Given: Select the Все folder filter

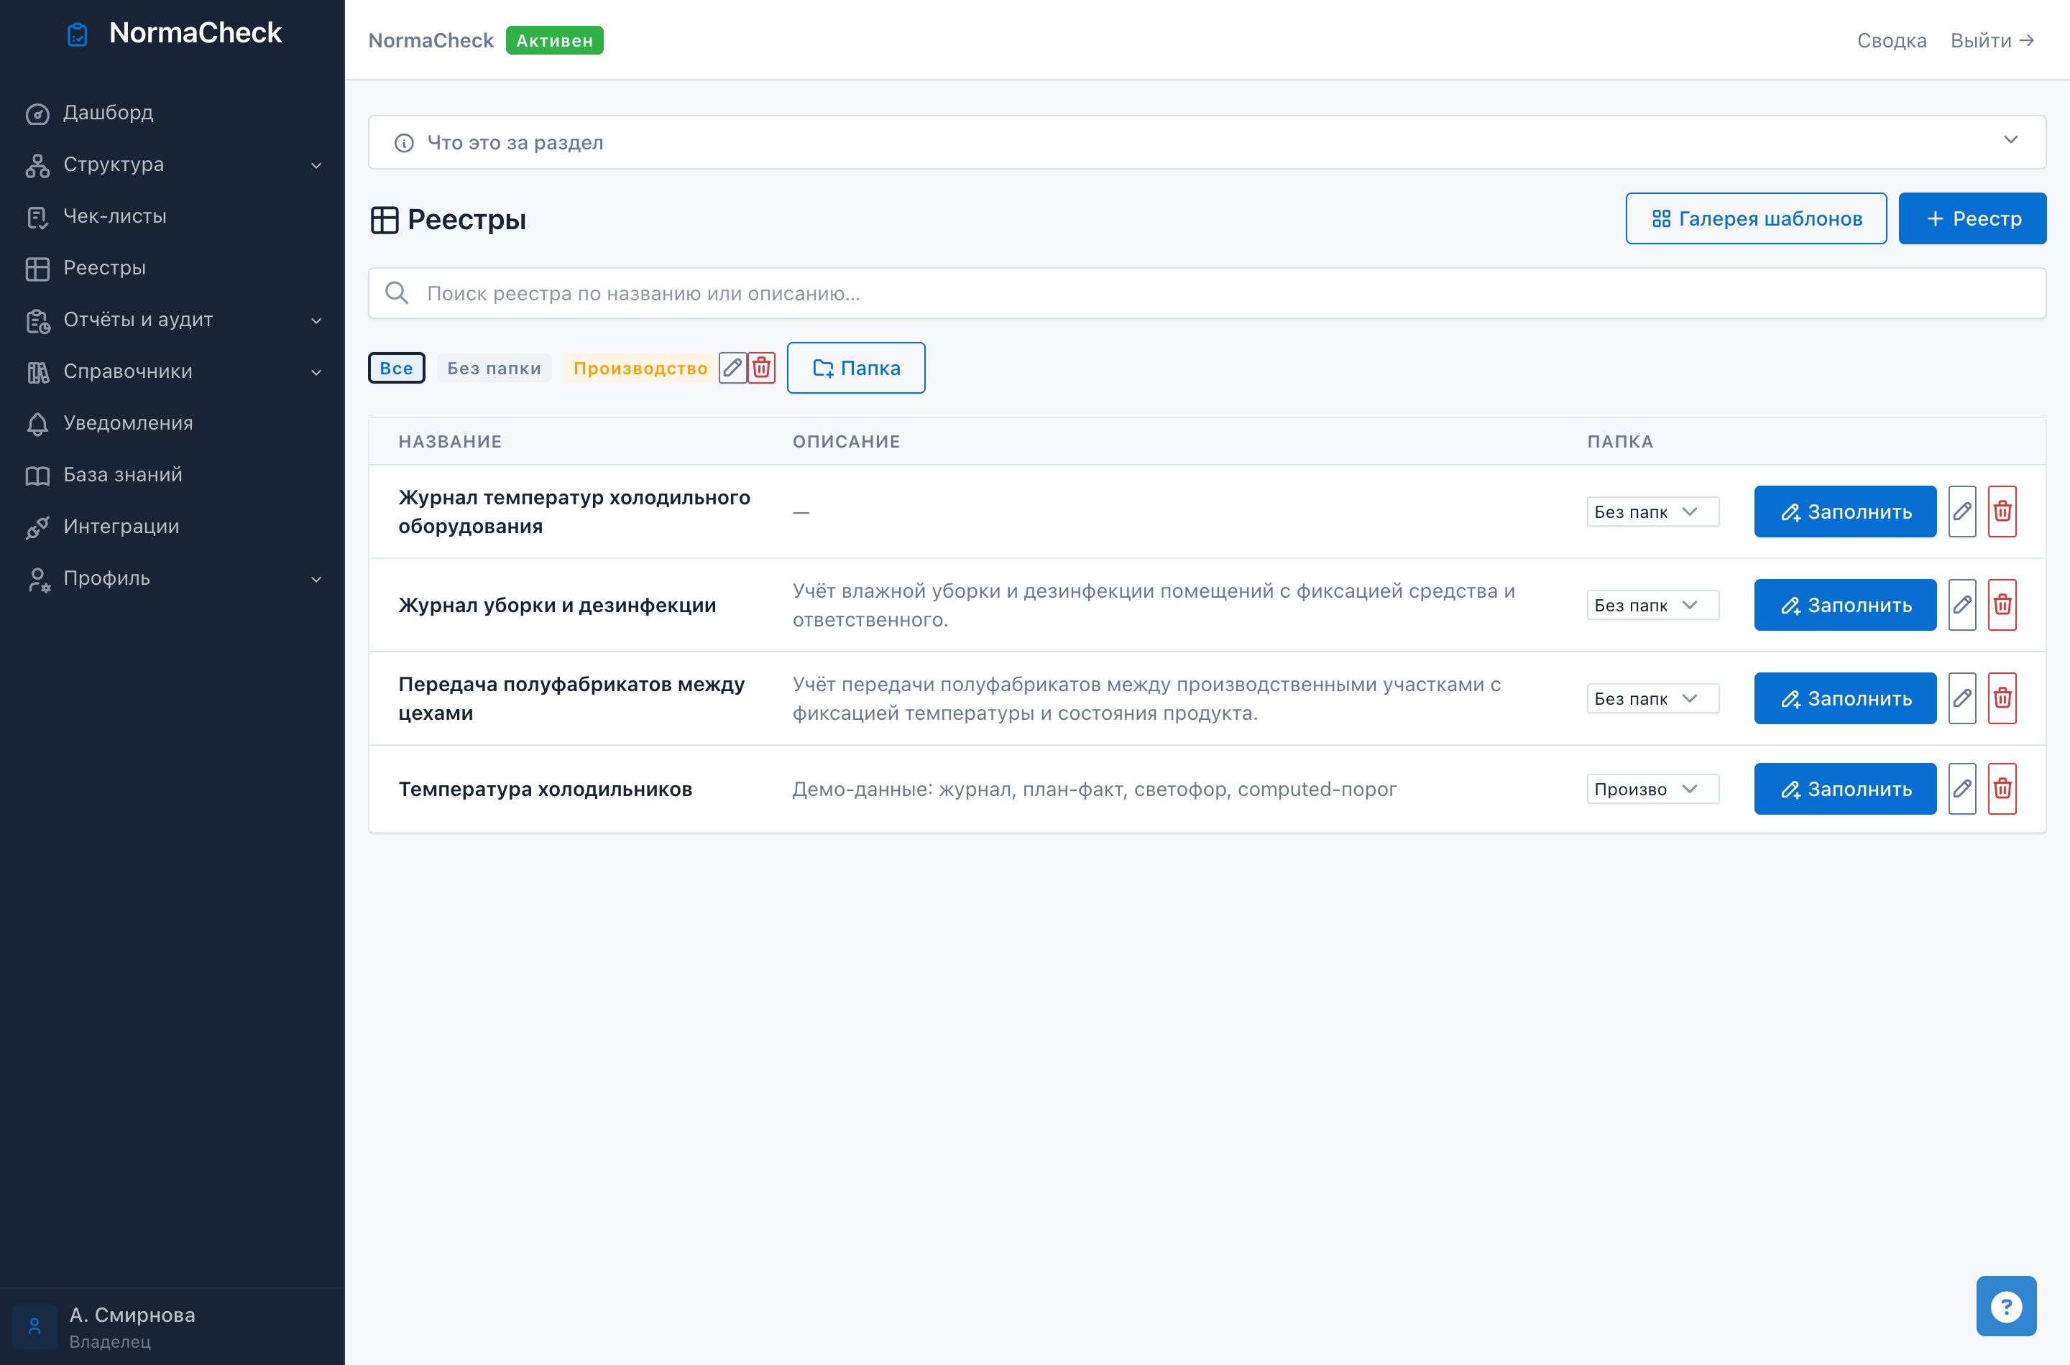Looking at the screenshot, I should pos(396,367).
